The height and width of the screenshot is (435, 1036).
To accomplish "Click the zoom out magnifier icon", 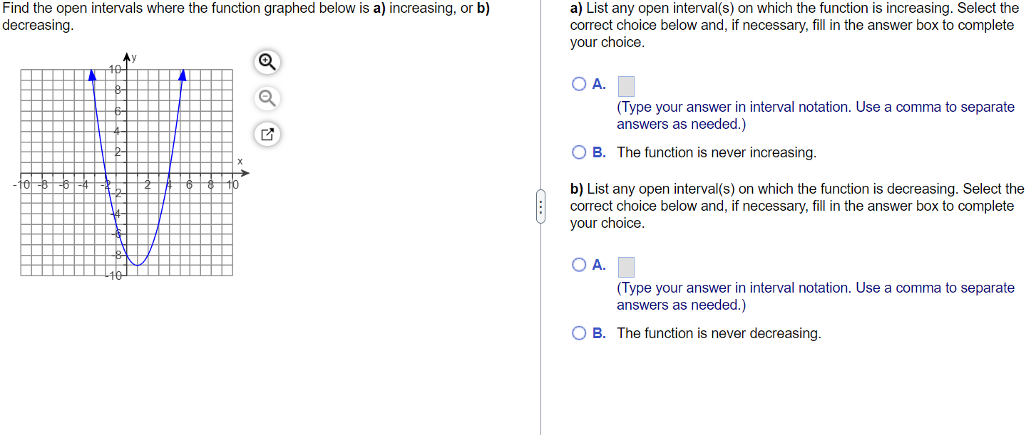I will 267,98.
